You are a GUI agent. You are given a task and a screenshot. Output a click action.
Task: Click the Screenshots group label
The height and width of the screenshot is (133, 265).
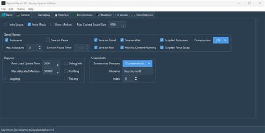(x=98, y=58)
